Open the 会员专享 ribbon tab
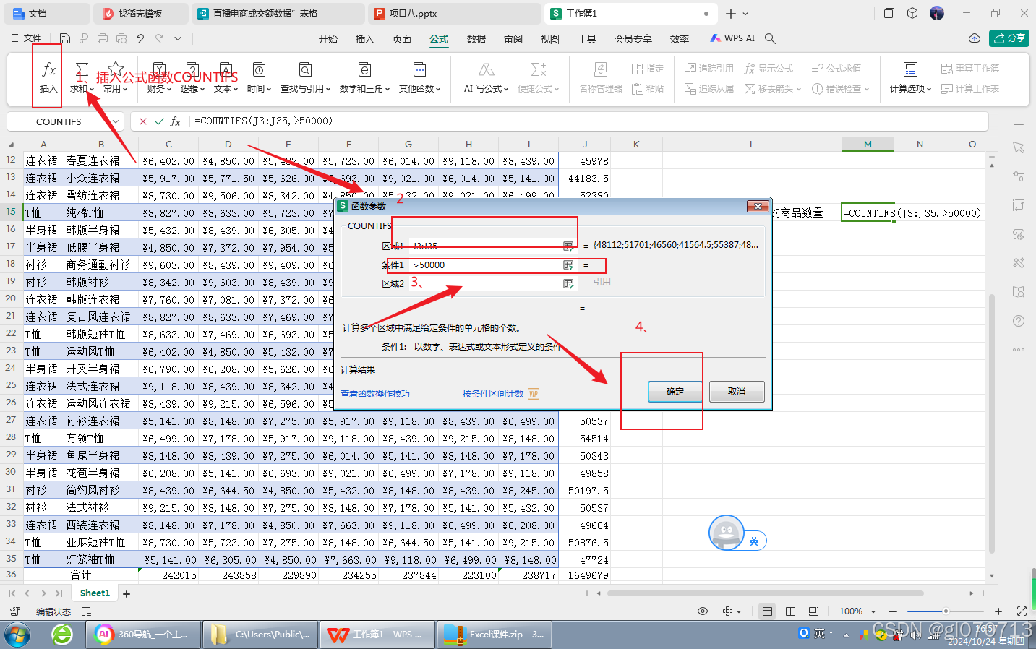This screenshot has width=1036, height=649. [x=633, y=39]
